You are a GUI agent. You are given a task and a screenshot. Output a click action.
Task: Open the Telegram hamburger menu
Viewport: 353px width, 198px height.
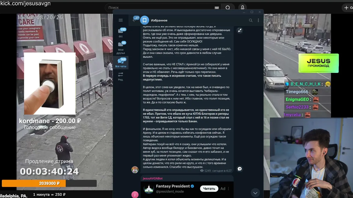coord(121,20)
